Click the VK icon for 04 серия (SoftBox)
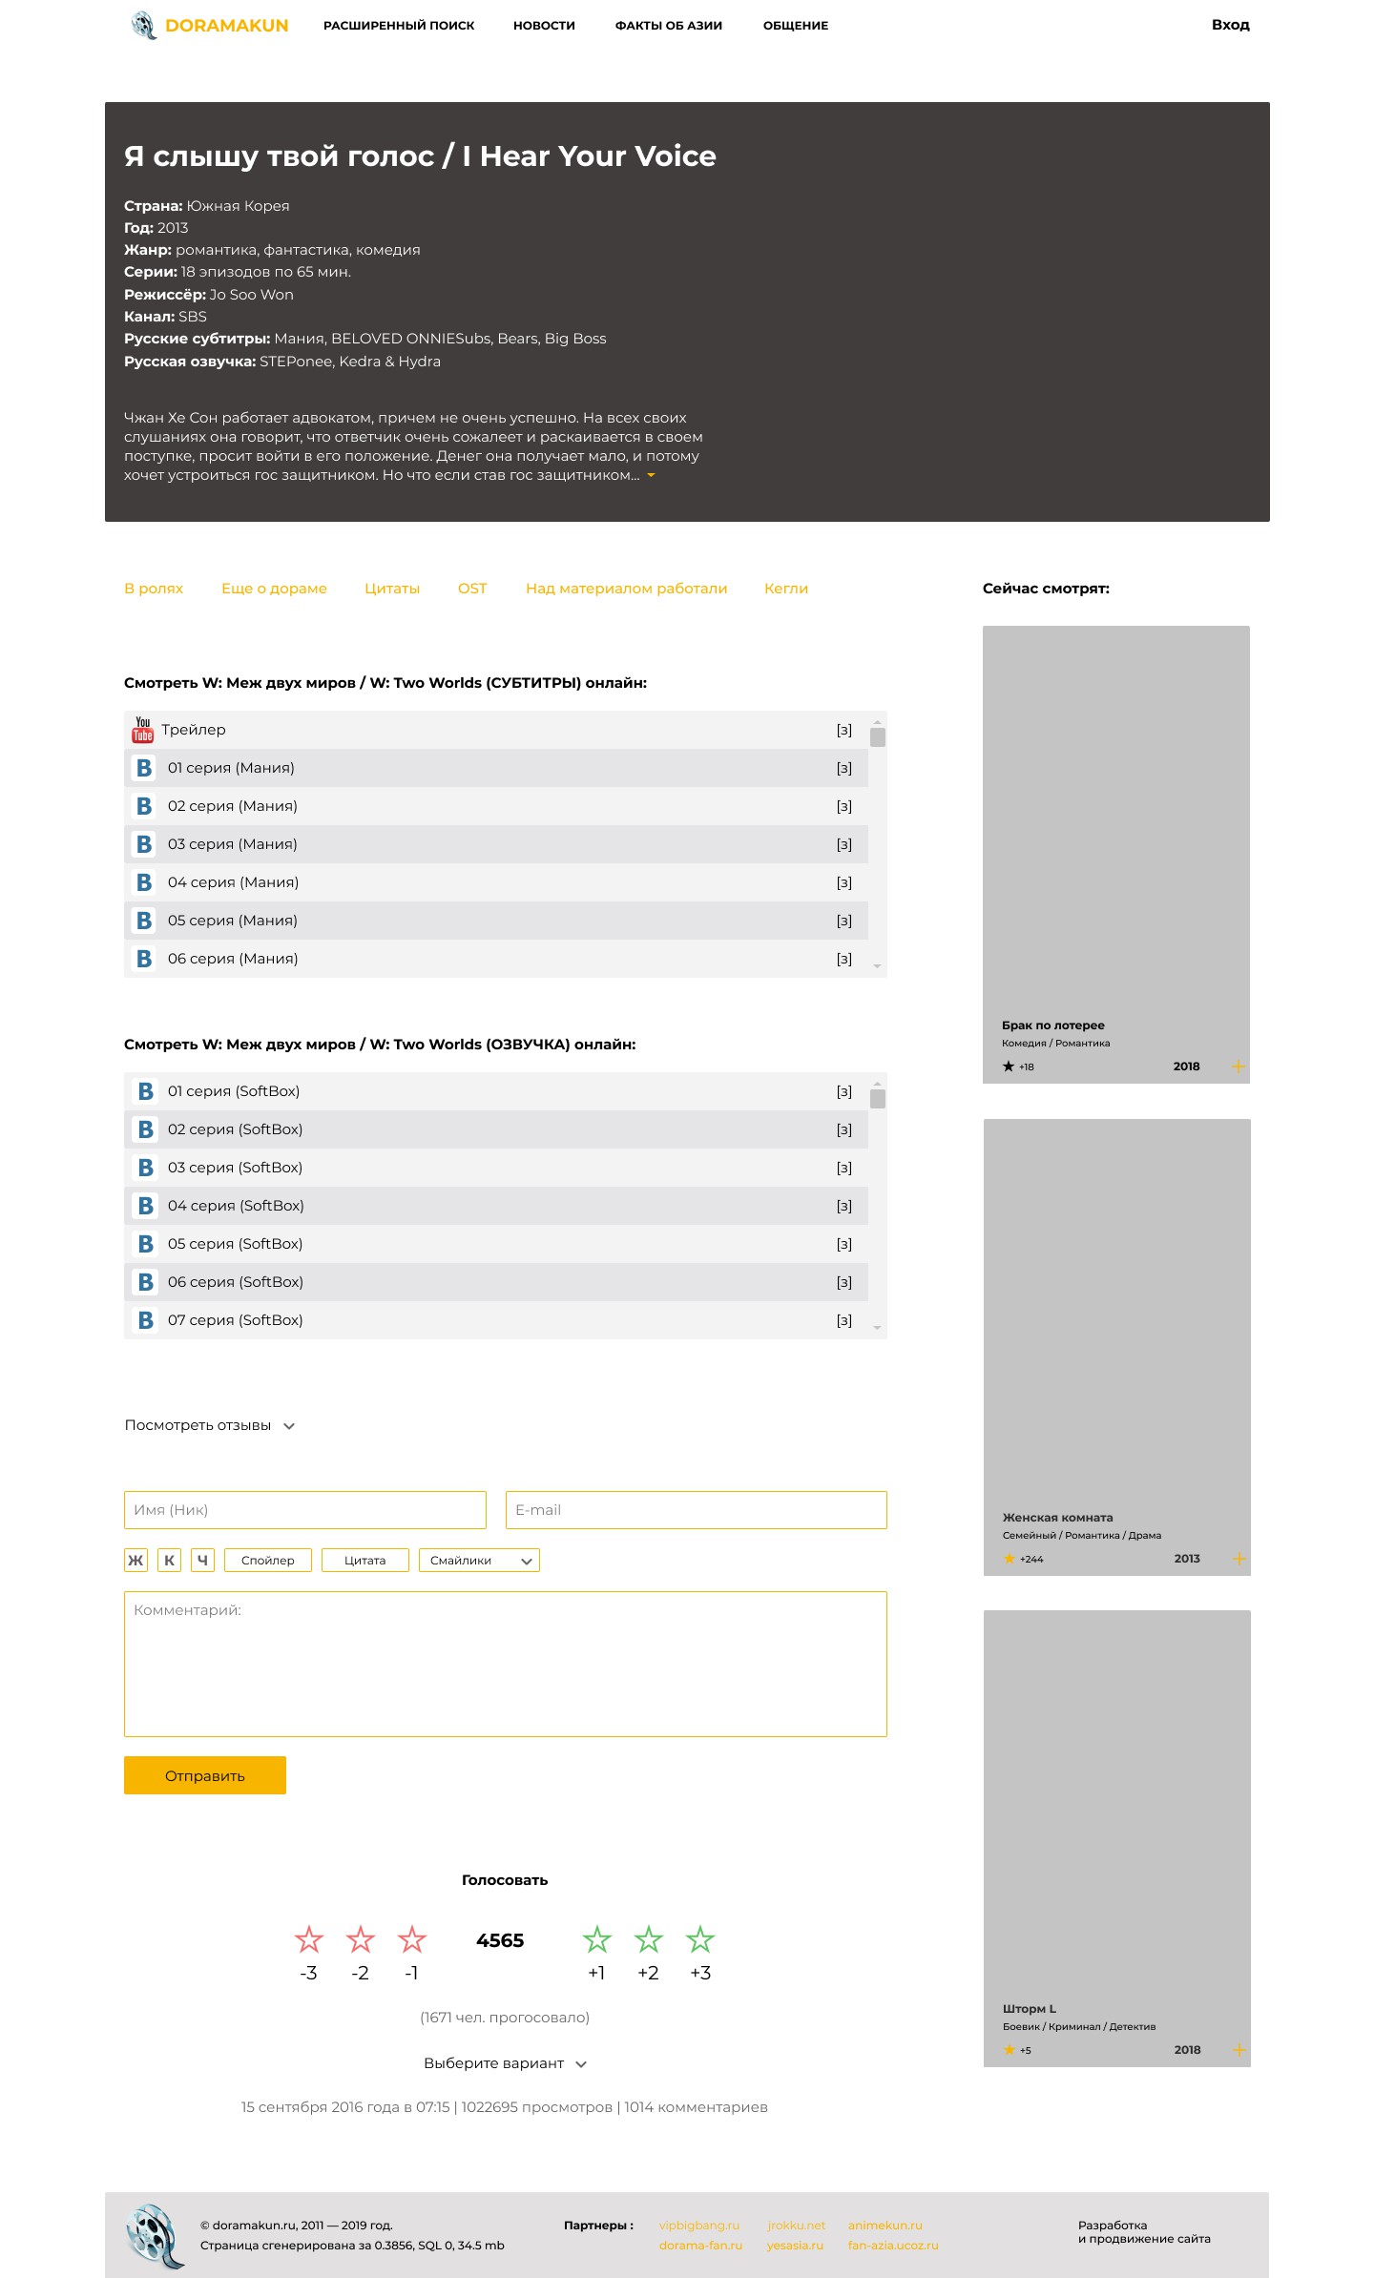 (x=145, y=1206)
